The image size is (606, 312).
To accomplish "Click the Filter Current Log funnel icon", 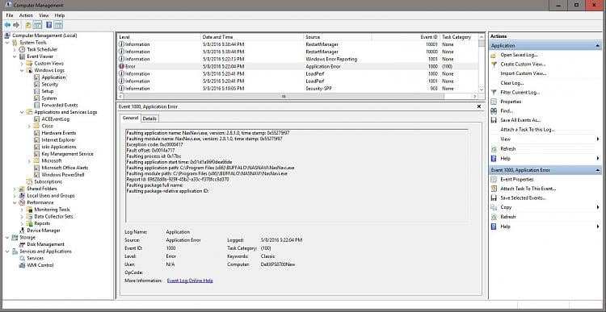I will (494, 92).
